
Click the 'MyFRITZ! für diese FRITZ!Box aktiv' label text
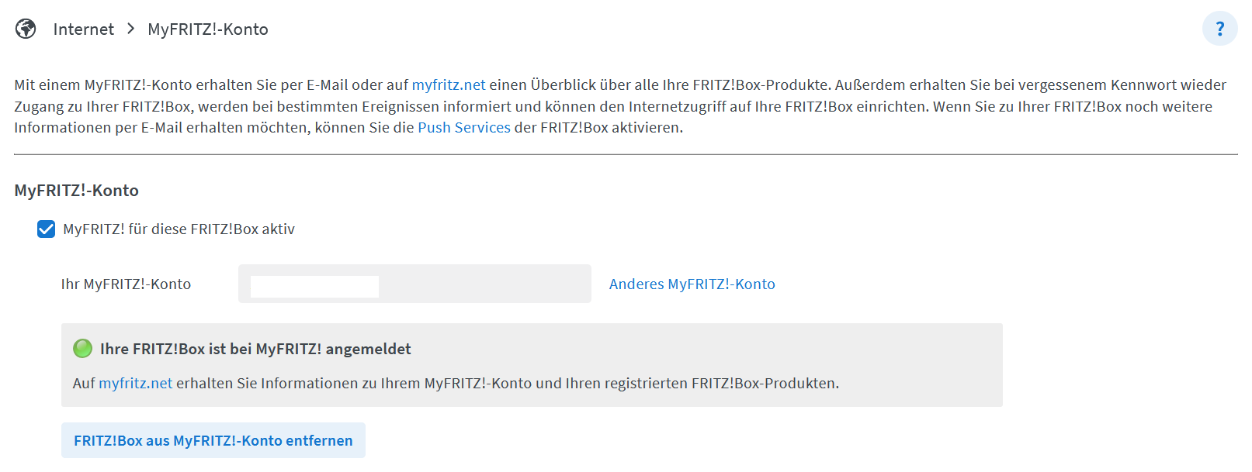pos(179,229)
